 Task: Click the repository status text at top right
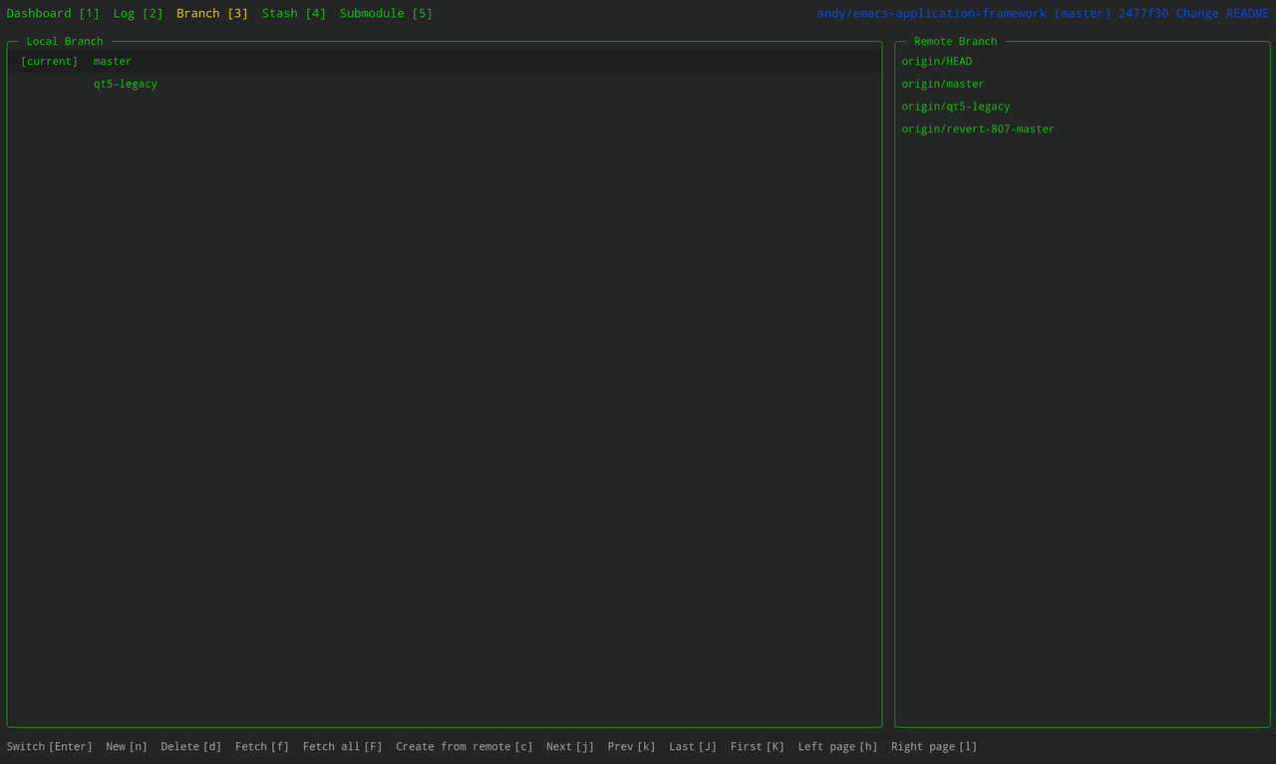coord(1043,13)
